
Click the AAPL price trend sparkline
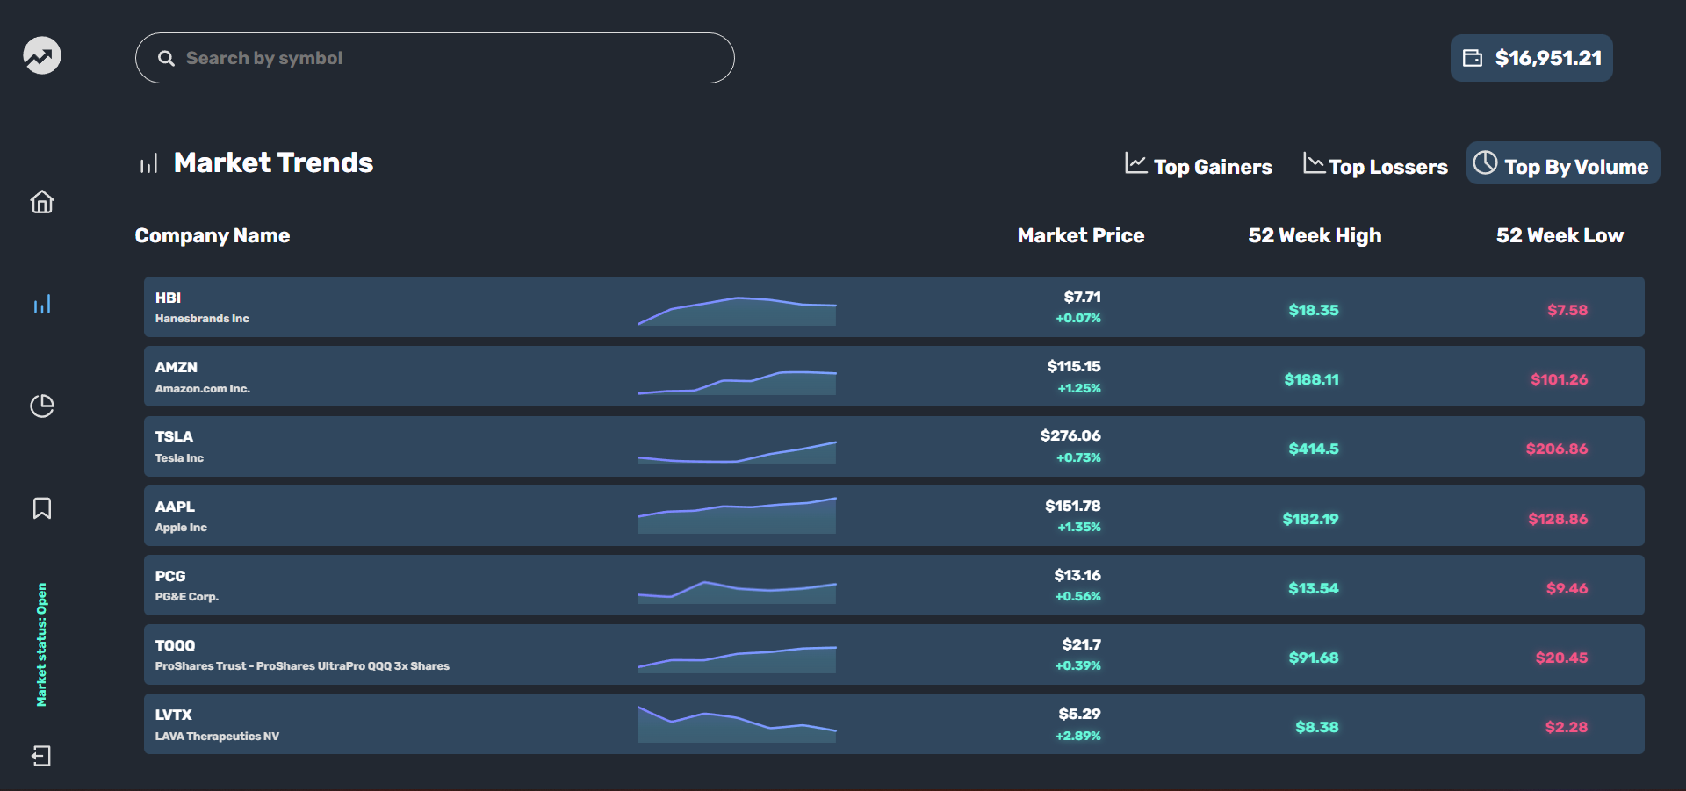point(737,515)
